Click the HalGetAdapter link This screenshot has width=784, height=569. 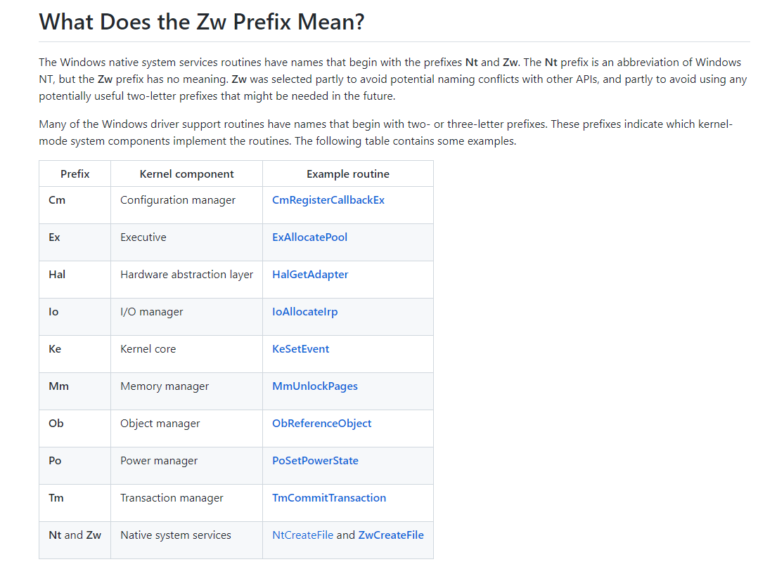click(310, 275)
